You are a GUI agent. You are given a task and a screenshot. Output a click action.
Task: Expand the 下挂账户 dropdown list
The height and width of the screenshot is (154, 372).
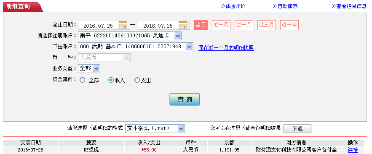(x=189, y=47)
